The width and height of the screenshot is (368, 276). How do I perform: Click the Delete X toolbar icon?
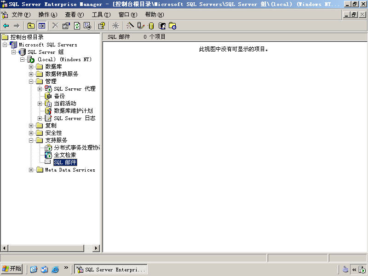(55, 26)
